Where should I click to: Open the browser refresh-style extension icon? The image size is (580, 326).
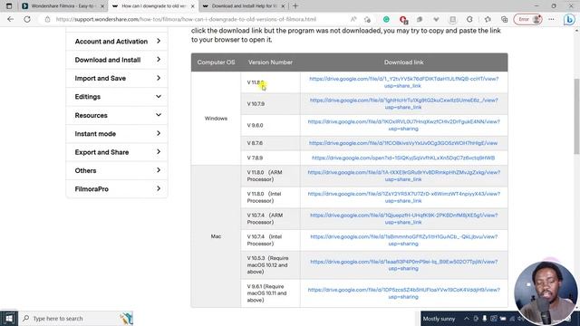469,19
